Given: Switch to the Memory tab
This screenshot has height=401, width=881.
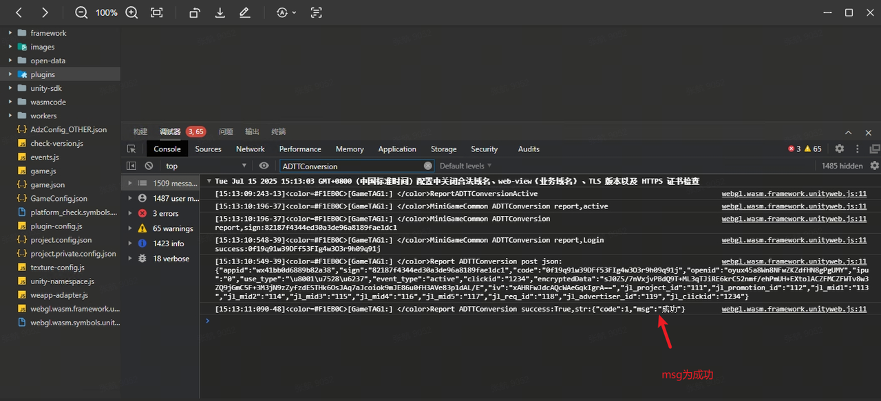Looking at the screenshot, I should [x=350, y=149].
